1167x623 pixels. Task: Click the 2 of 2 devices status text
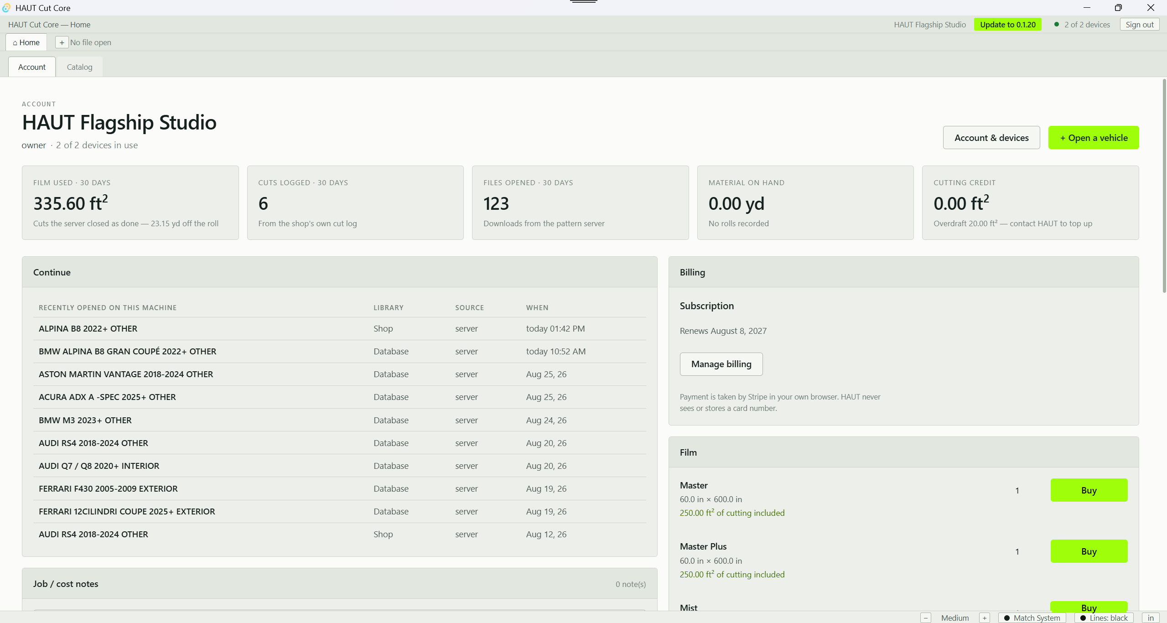click(x=1087, y=25)
